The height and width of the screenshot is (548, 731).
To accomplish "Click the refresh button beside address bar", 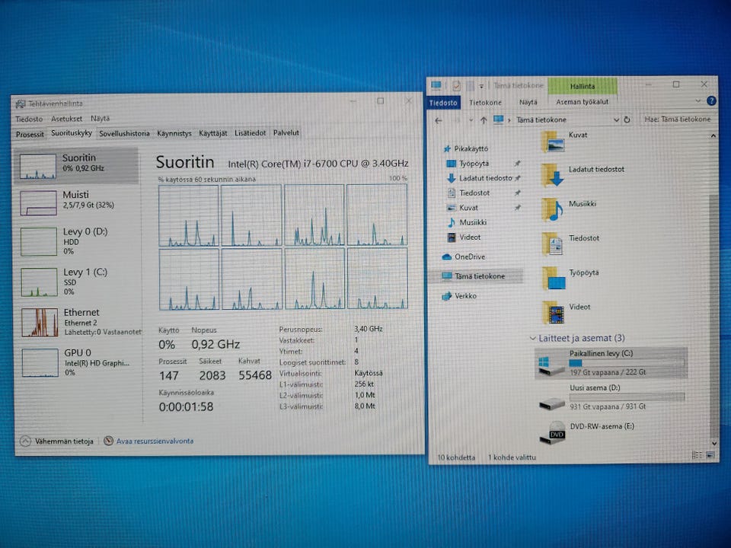I will (627, 119).
